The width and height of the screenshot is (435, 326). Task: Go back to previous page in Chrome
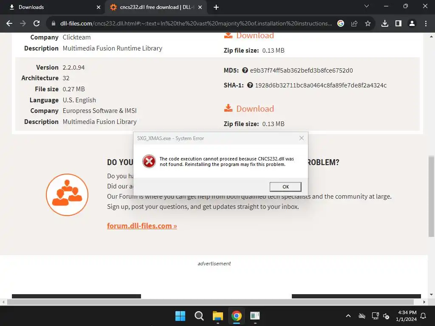coord(9,24)
